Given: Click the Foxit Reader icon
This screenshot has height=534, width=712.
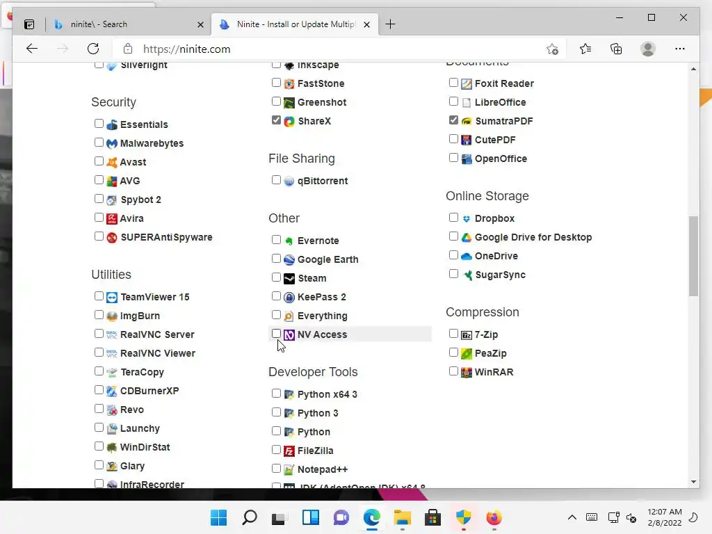Looking at the screenshot, I should pos(467,83).
